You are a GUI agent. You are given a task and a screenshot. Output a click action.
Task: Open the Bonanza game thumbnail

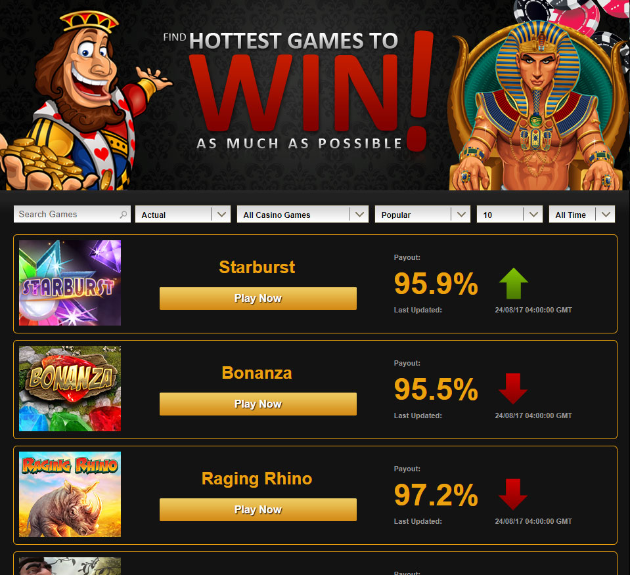click(70, 389)
